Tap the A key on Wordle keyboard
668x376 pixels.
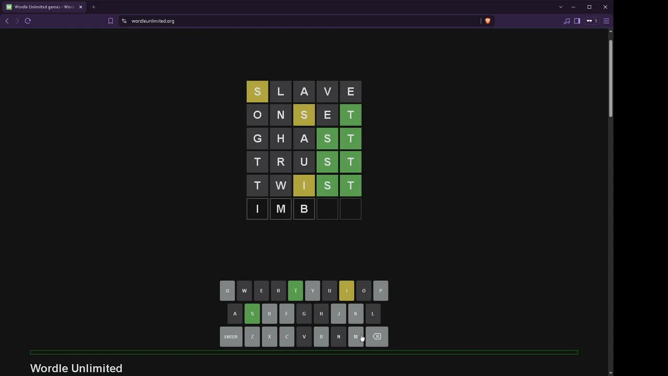[x=235, y=314]
